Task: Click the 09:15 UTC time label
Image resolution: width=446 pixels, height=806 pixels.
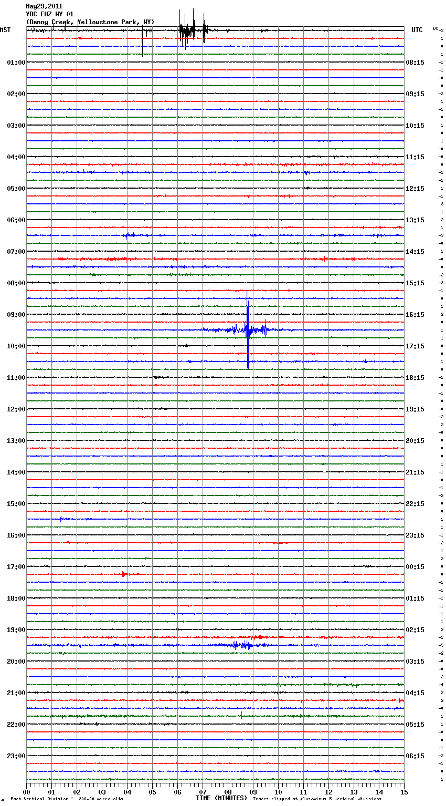Action: point(415,94)
